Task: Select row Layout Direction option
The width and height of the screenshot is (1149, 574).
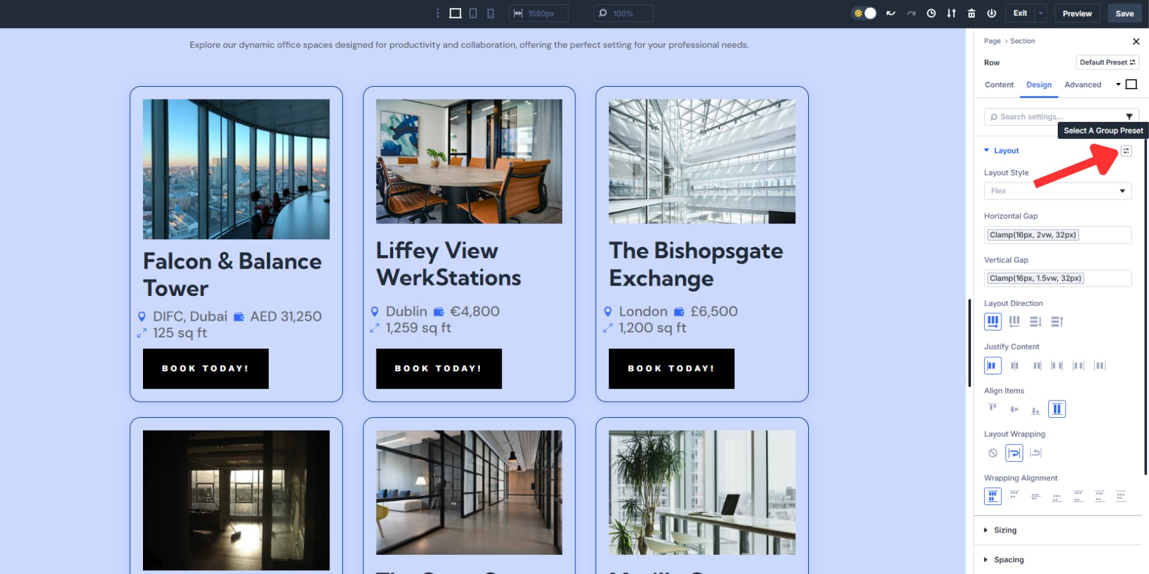Action: (993, 321)
